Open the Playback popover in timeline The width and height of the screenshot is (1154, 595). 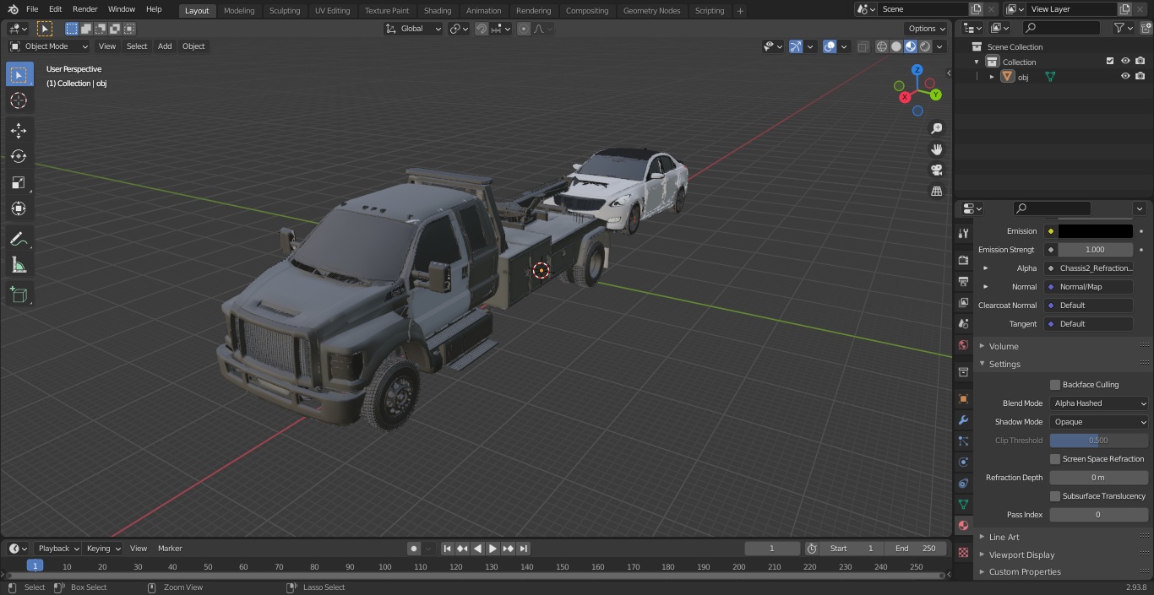tap(57, 549)
